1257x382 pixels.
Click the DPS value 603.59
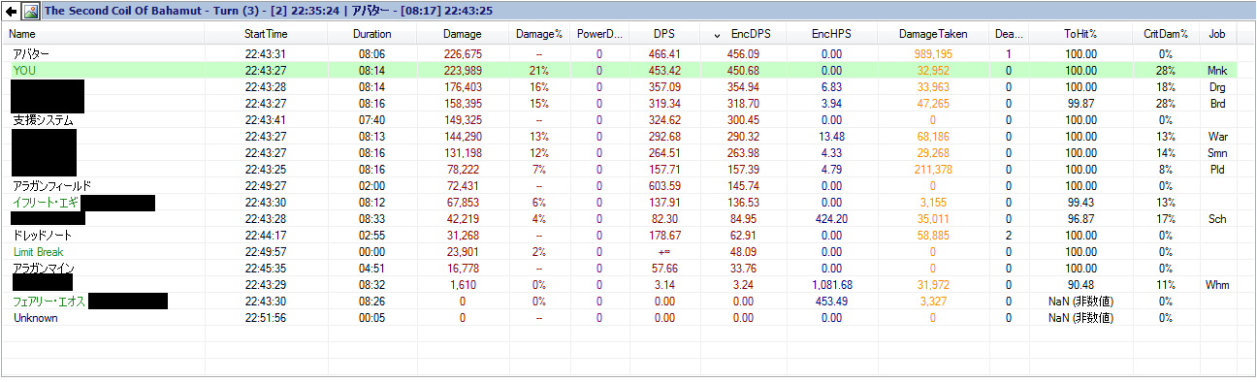(x=664, y=186)
